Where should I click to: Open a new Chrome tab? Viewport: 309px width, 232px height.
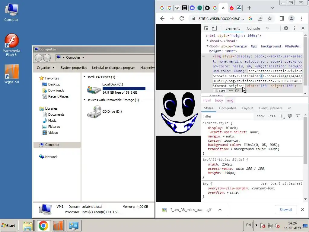tap(249, 8)
